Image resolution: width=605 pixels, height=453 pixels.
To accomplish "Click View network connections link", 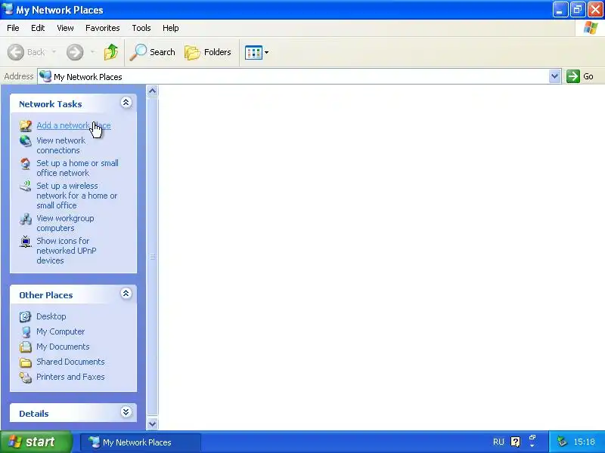I will point(61,145).
